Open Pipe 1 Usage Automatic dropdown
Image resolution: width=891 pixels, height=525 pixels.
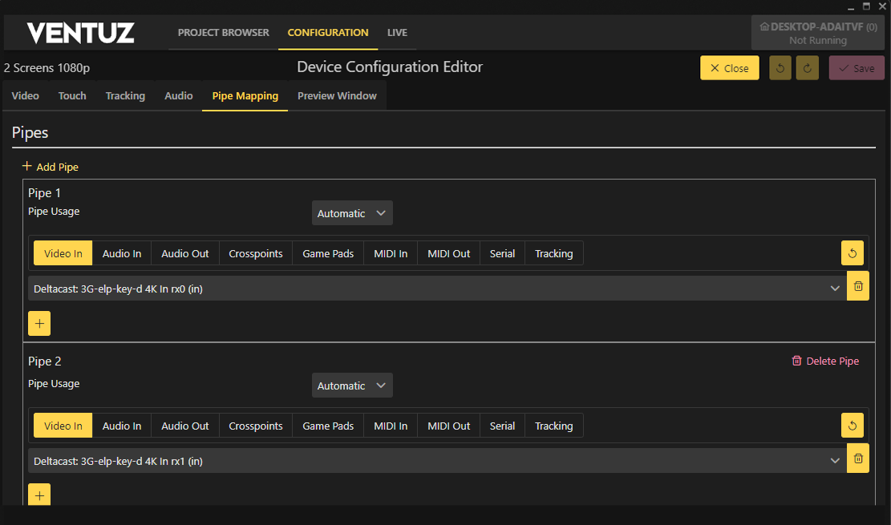tap(352, 213)
